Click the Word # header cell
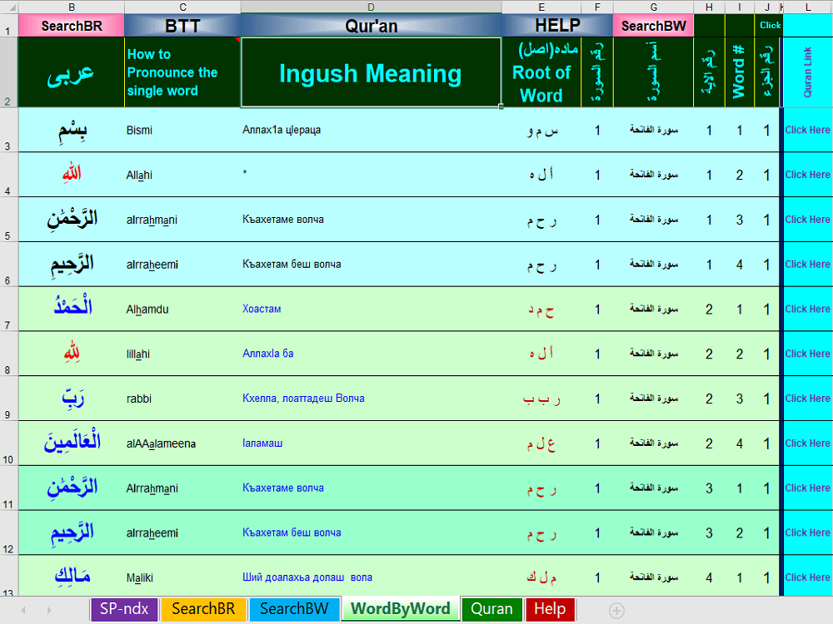 pos(739,72)
